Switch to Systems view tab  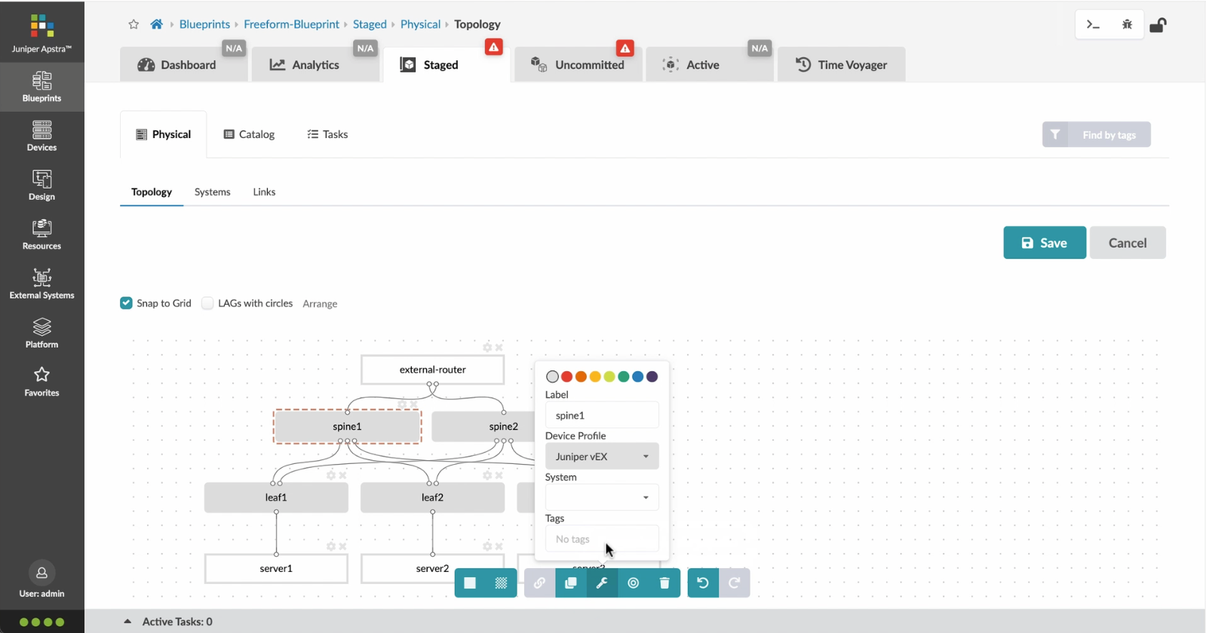[x=213, y=192]
